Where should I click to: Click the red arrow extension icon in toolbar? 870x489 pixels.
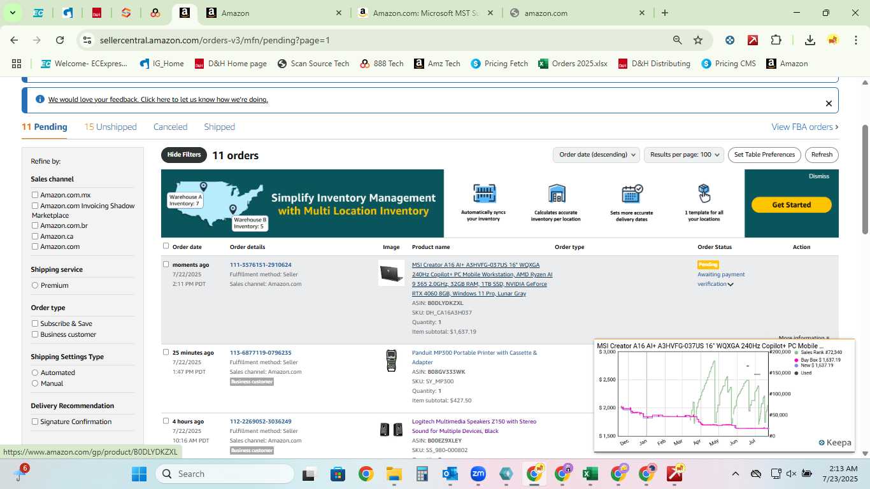753,40
